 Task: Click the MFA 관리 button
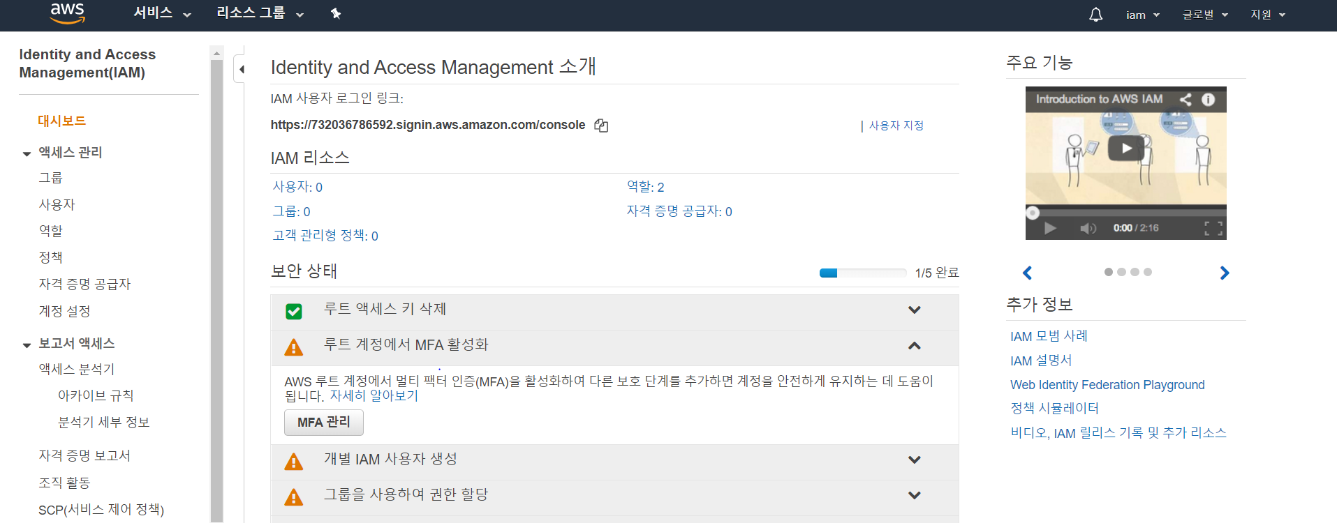324,422
